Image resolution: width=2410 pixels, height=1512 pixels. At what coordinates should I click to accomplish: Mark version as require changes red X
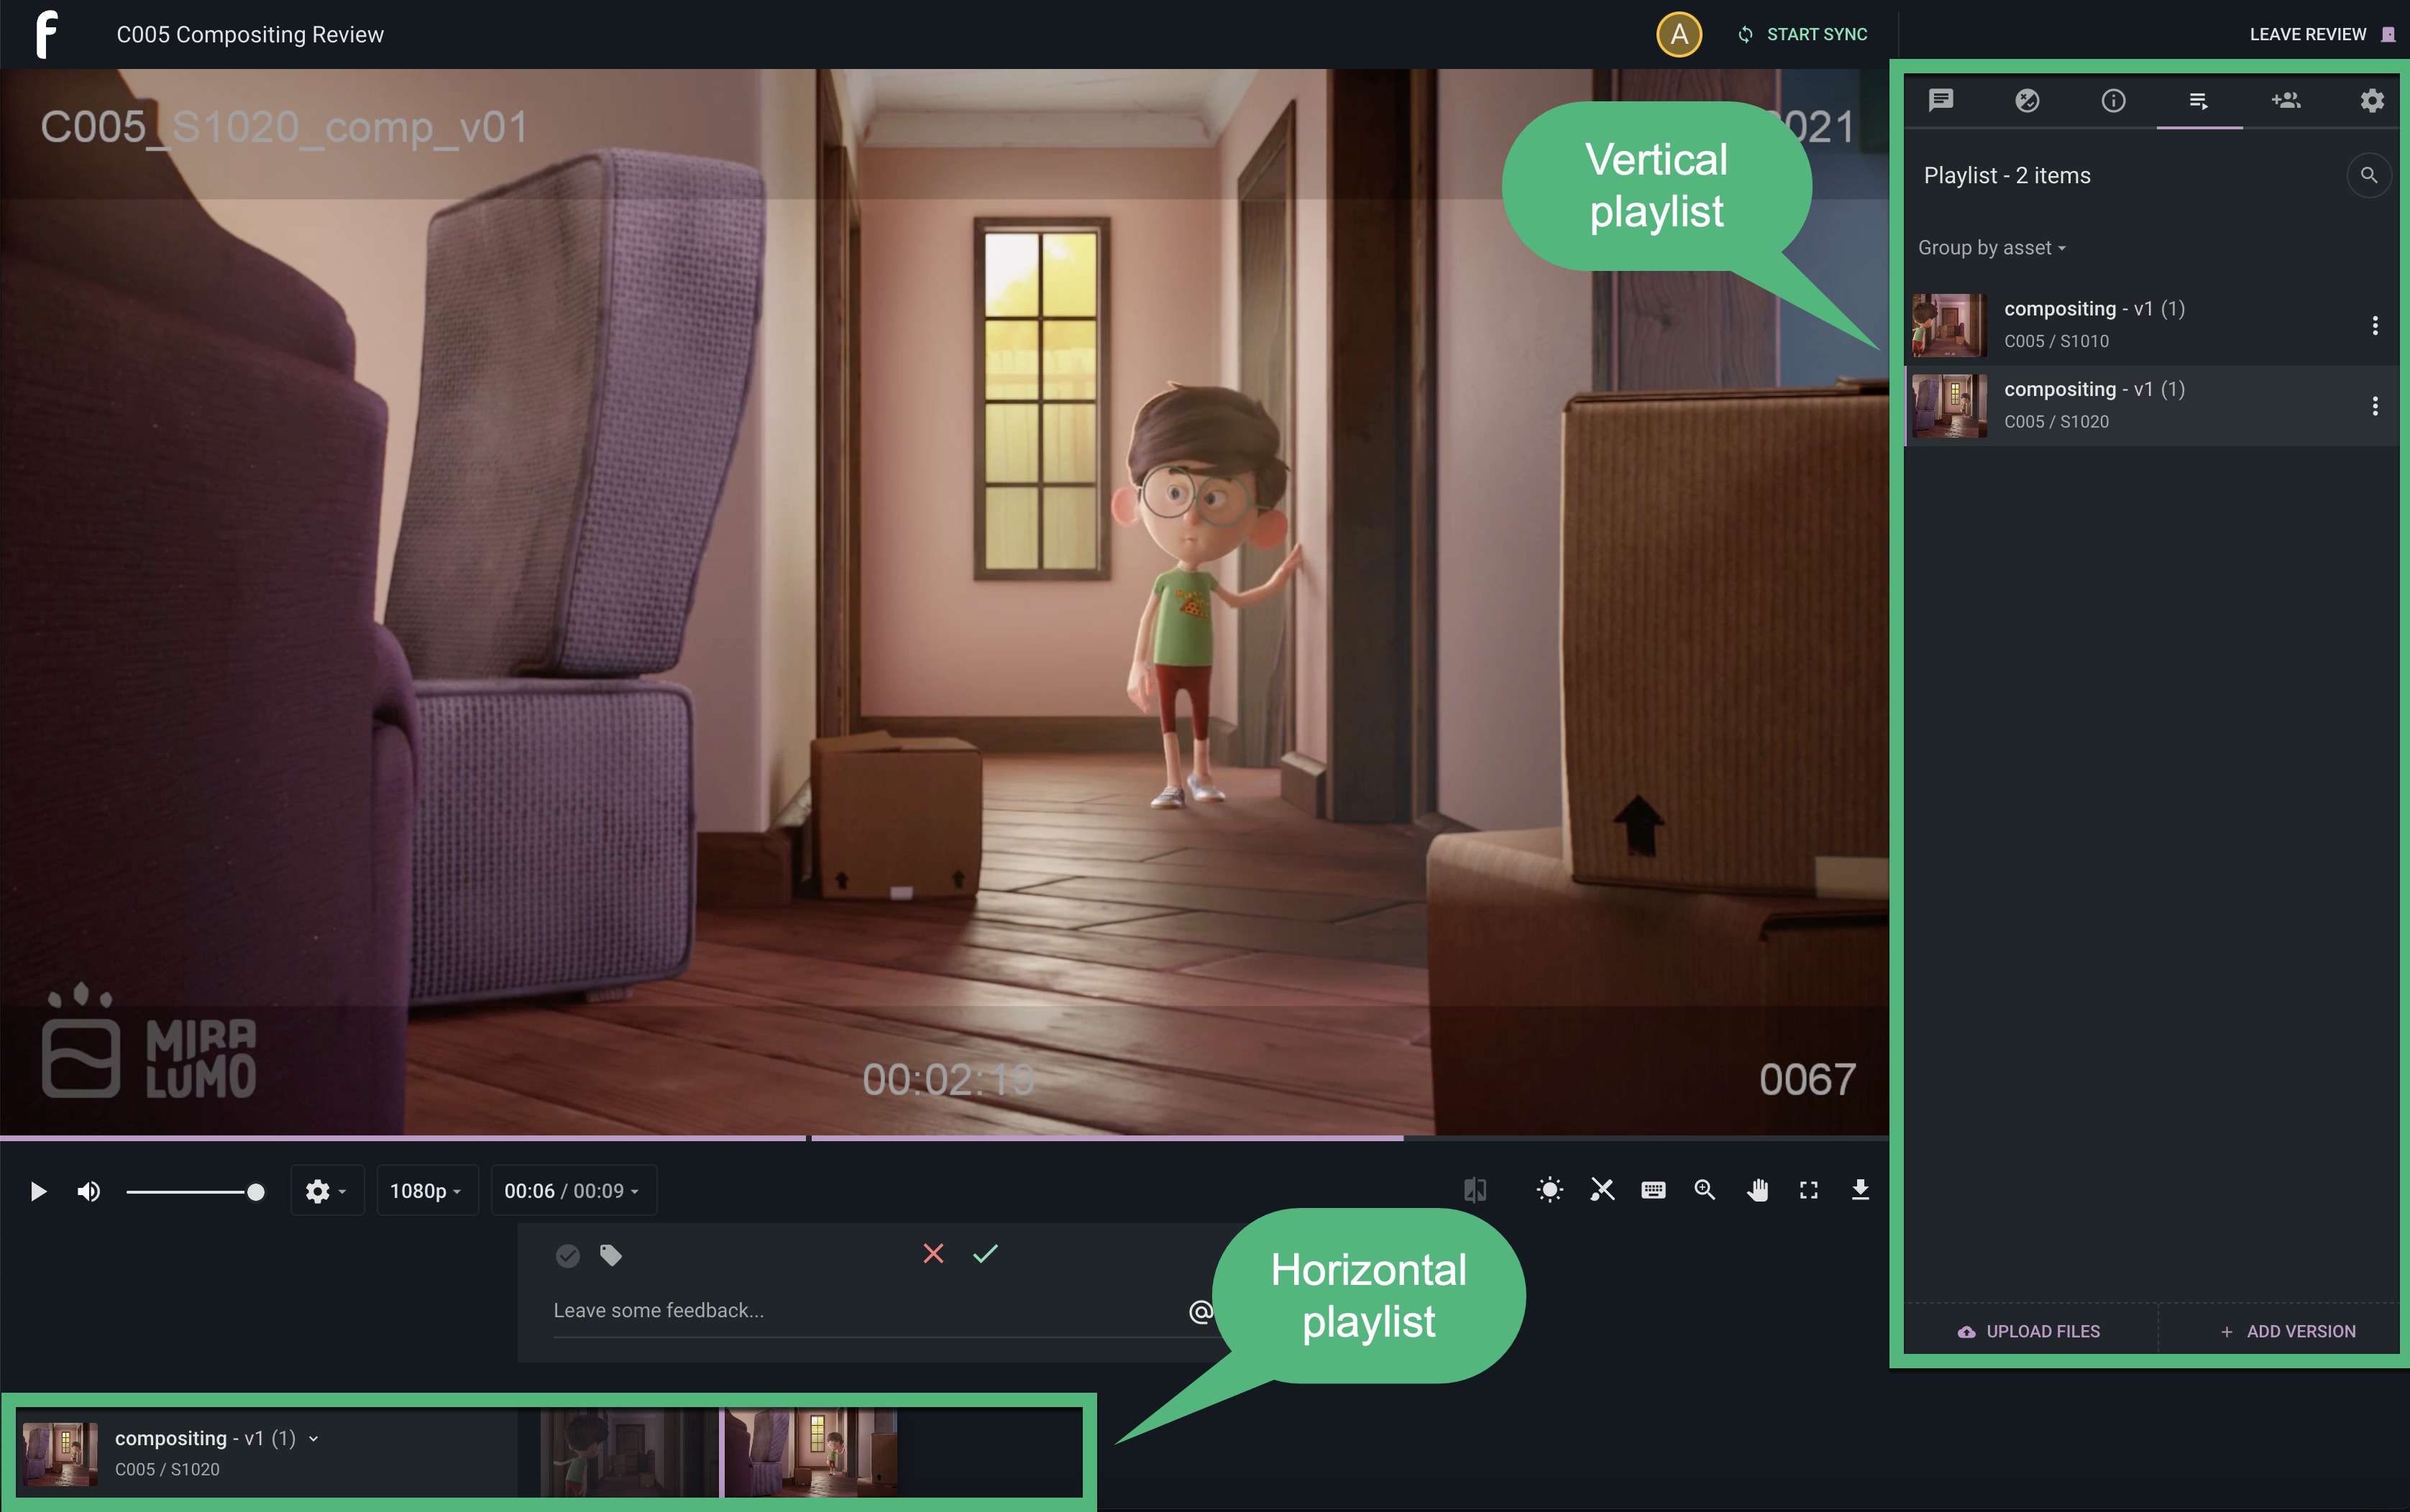(x=933, y=1253)
